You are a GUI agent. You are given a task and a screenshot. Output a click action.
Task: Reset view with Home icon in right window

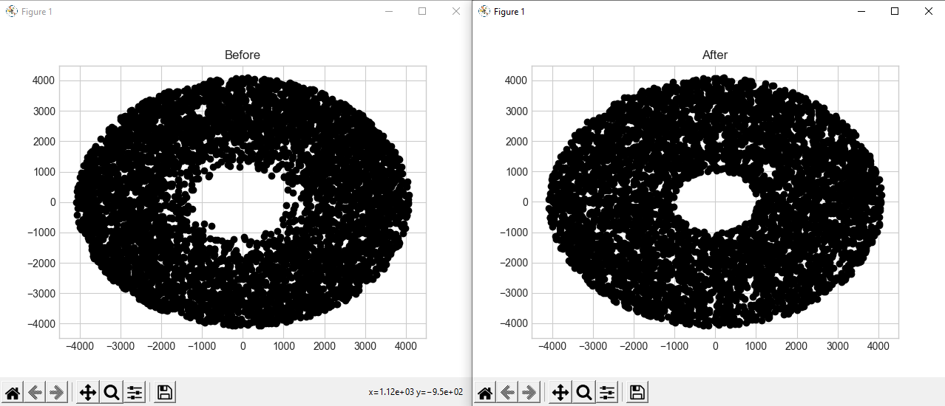[x=486, y=393]
